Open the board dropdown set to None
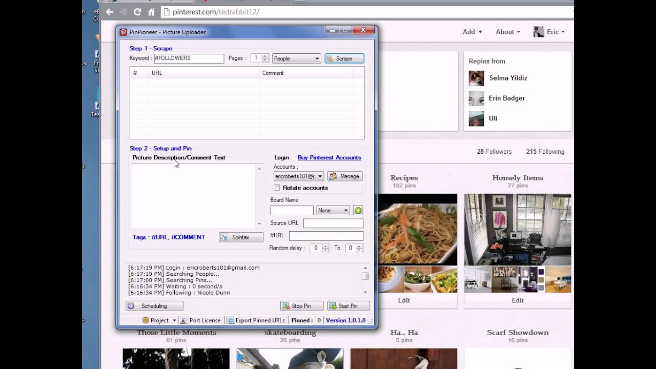This screenshot has width=656, height=369. (333, 211)
